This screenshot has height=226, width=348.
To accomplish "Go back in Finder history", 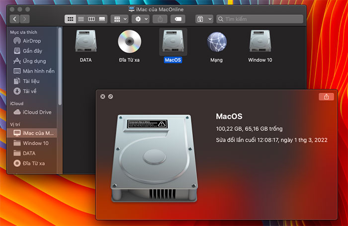I will 14,19.
